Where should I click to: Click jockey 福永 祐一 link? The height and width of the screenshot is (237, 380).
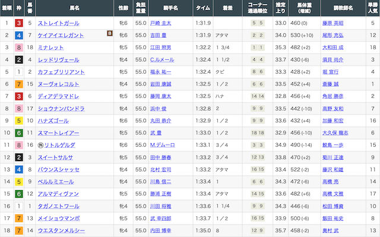pos(161,72)
